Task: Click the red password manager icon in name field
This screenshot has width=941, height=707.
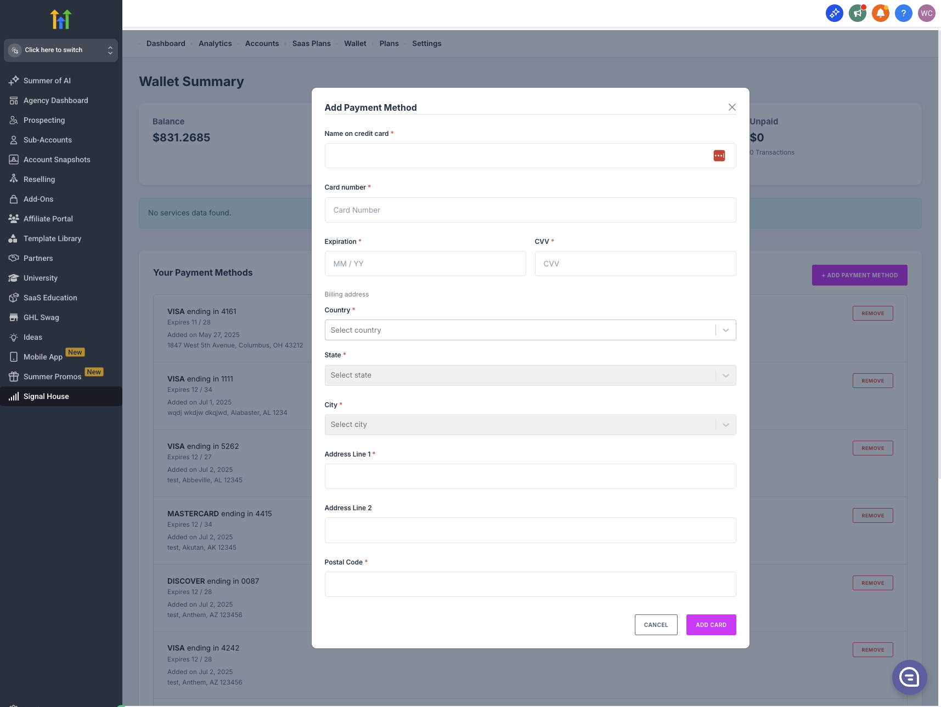Action: (x=719, y=156)
